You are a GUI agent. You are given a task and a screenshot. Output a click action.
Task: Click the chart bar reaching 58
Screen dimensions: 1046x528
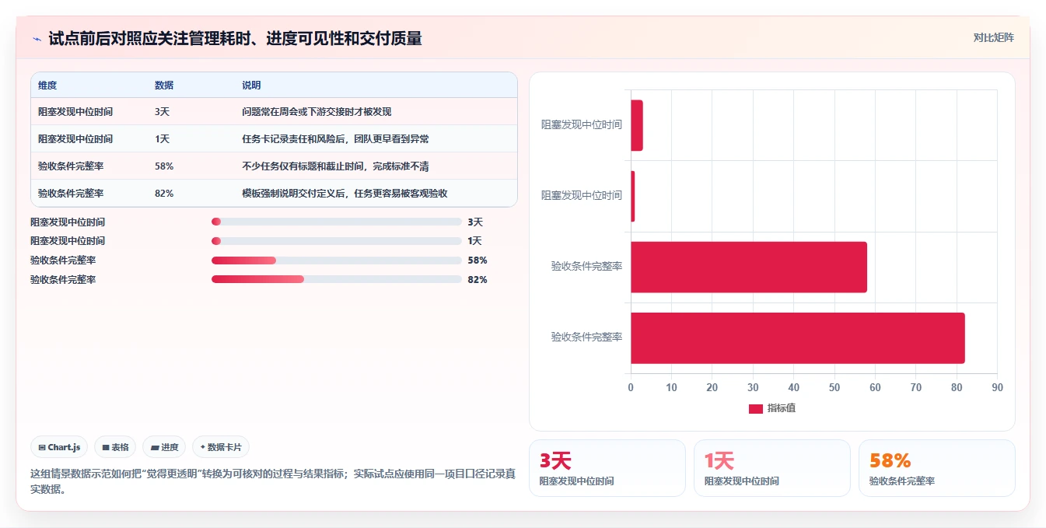[749, 267]
